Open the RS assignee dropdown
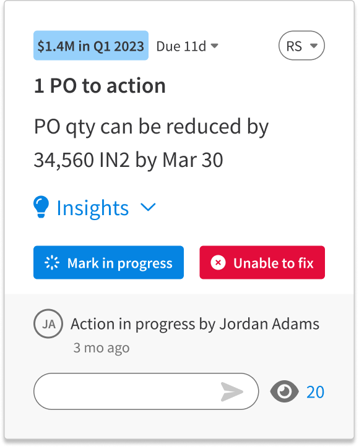Viewport: 359px width, 447px height. [x=301, y=46]
